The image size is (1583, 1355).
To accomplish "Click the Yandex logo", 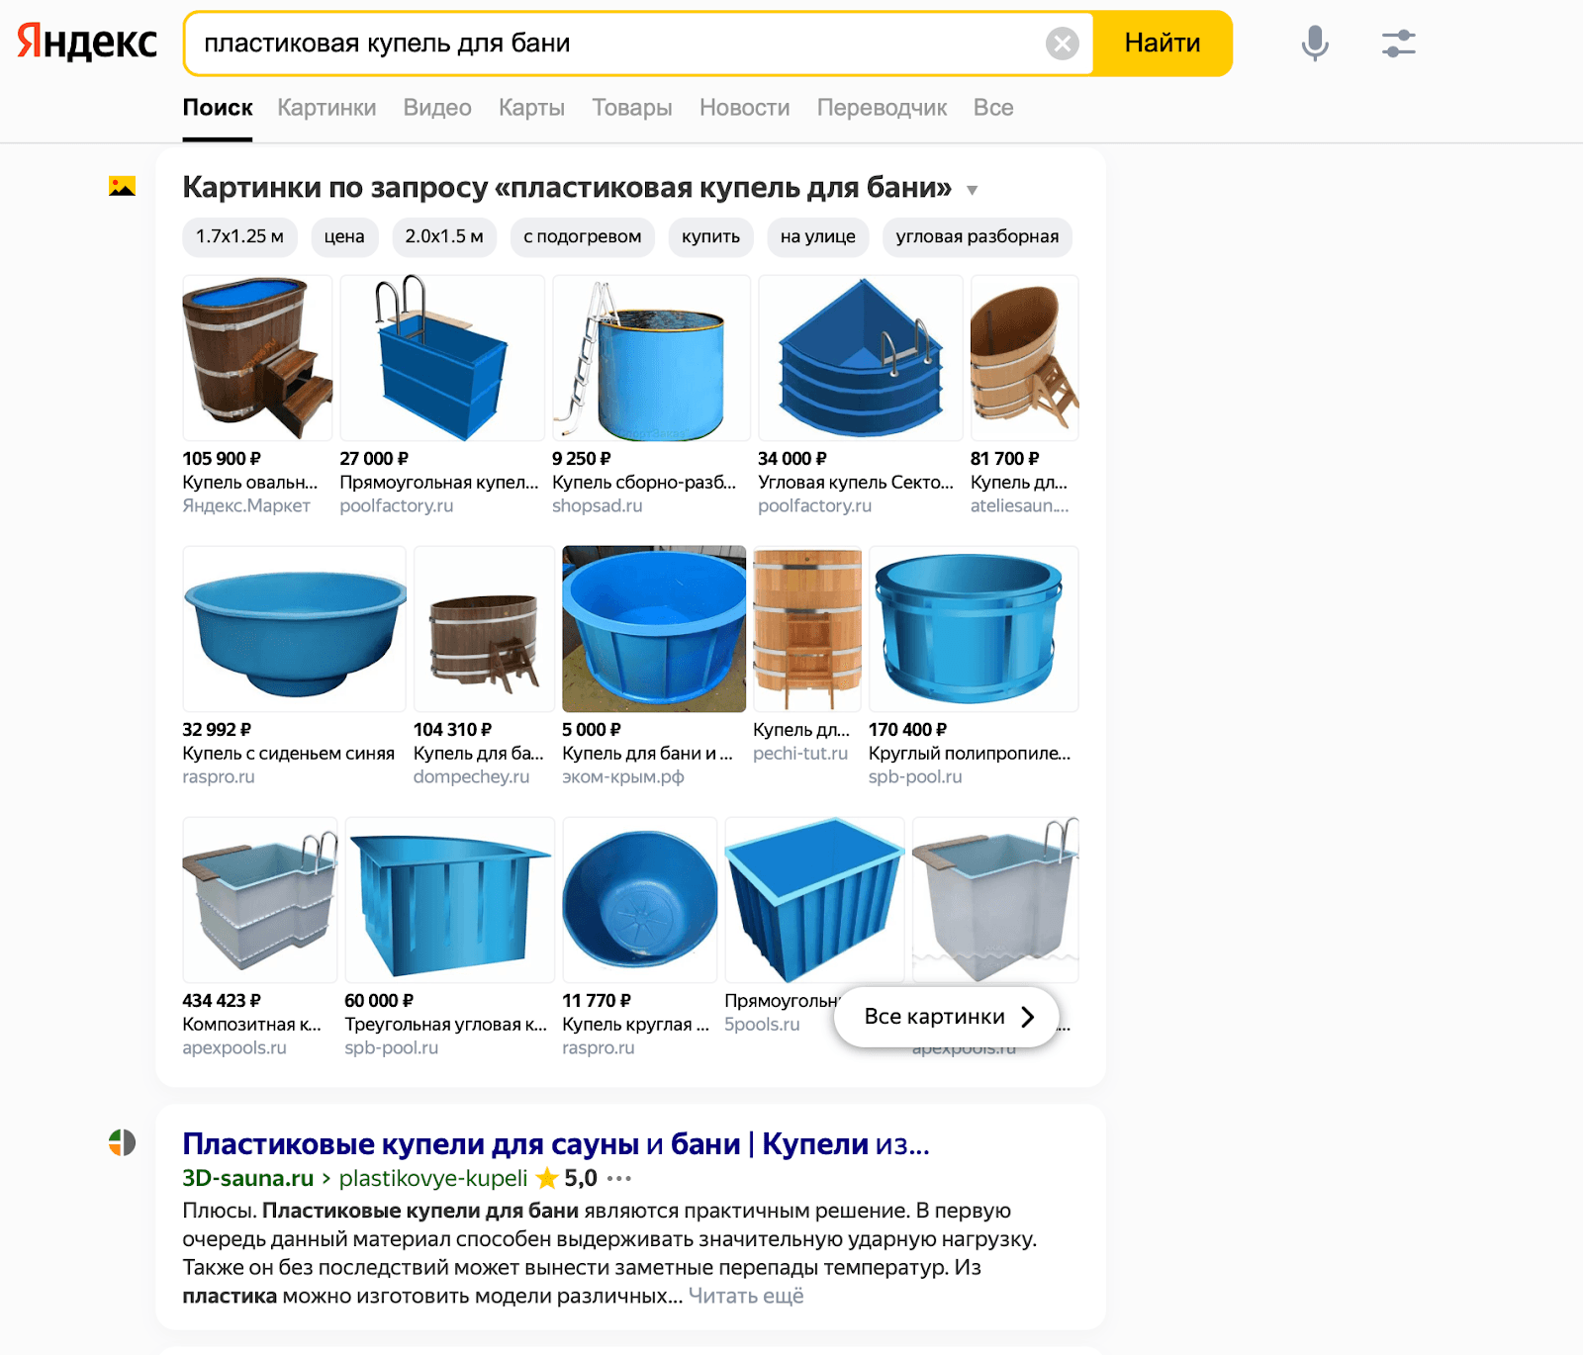I will (x=87, y=42).
